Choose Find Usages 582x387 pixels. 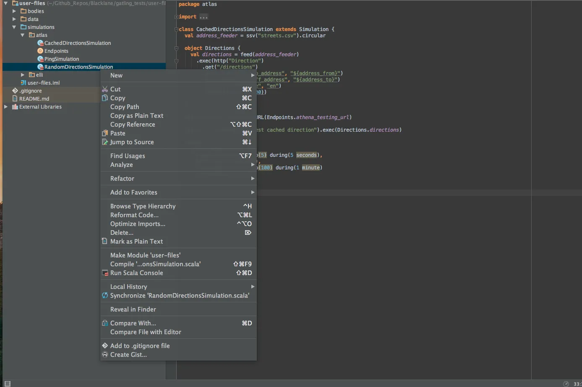click(x=178, y=156)
